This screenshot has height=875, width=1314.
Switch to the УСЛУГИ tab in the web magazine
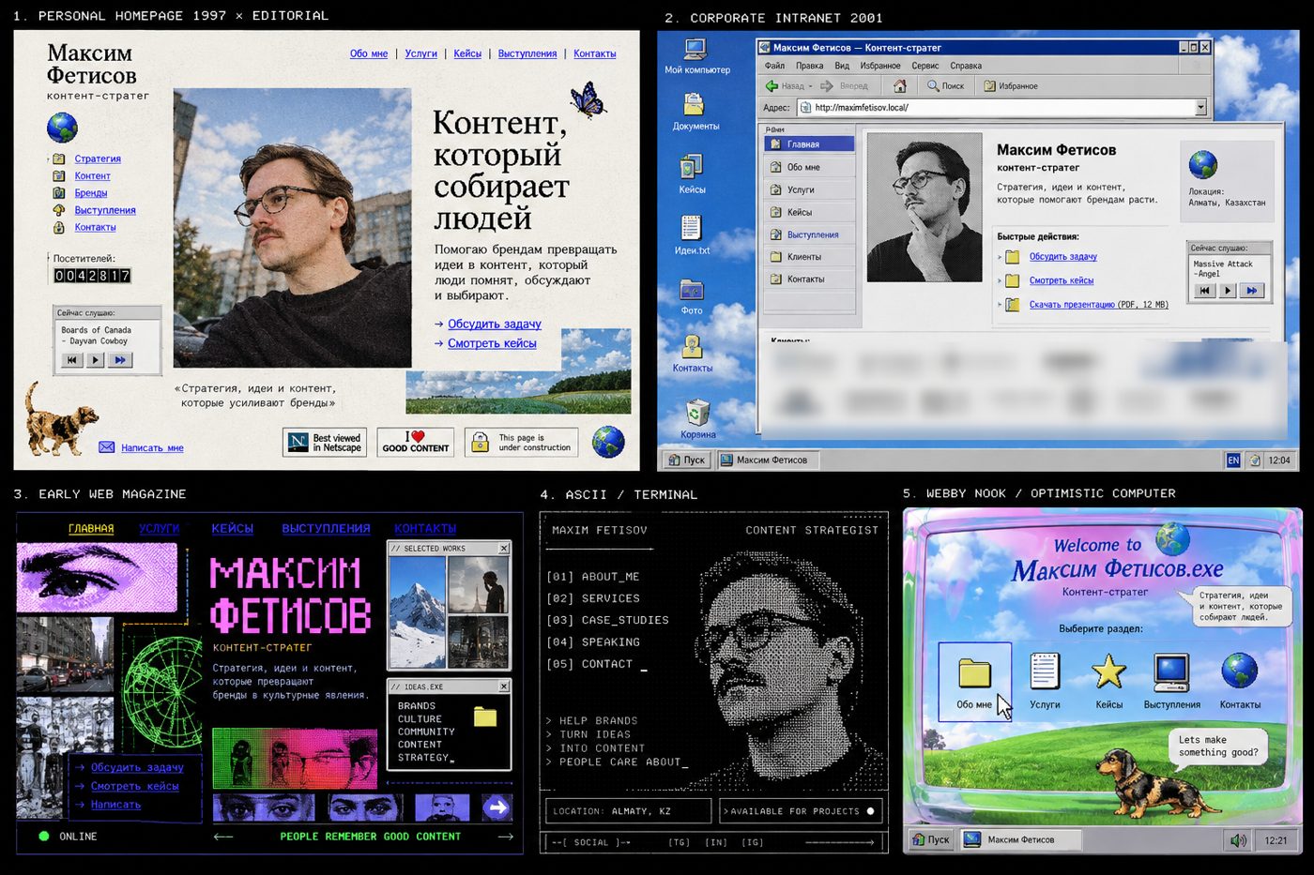[x=159, y=529]
